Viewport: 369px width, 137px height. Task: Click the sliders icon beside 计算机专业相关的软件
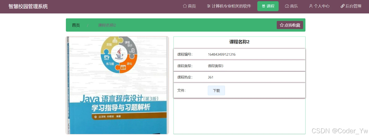pos(208,6)
